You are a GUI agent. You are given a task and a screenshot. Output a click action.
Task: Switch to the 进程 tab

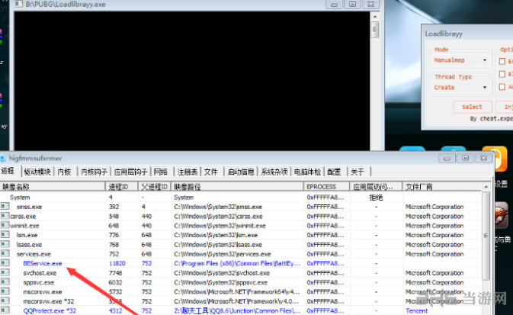[8, 171]
